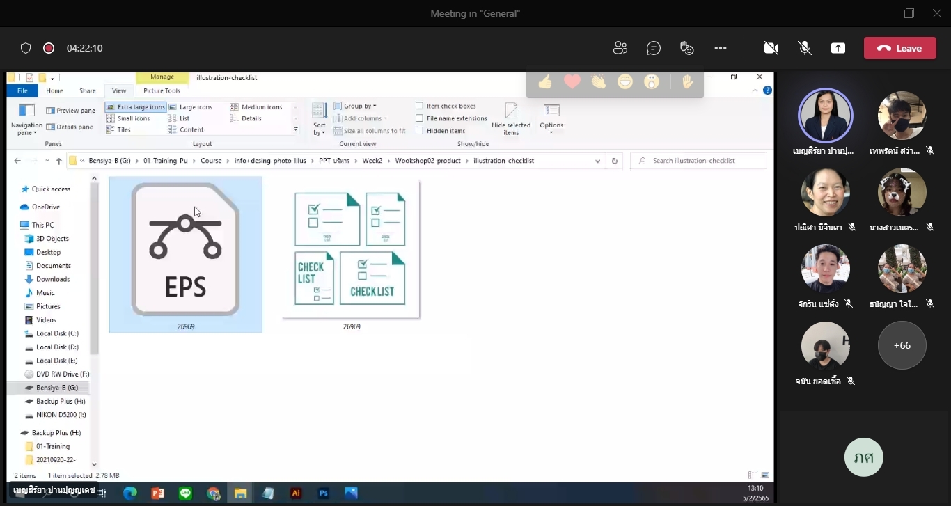This screenshot has width=951, height=506.
Task: Open the Picture Tools tab
Action: tap(162, 90)
